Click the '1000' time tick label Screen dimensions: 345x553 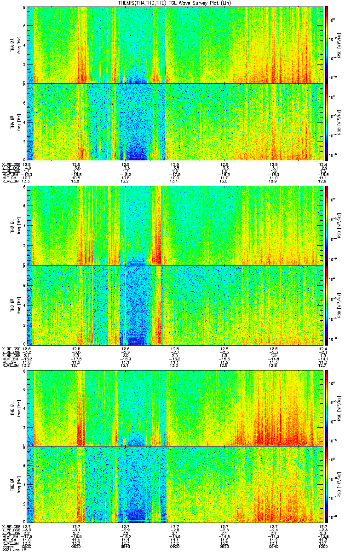[x=323, y=547]
